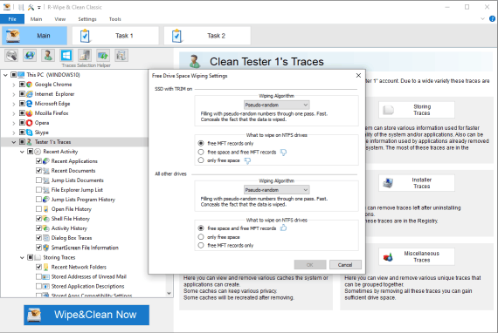Click the OK button in dialog

point(310,264)
